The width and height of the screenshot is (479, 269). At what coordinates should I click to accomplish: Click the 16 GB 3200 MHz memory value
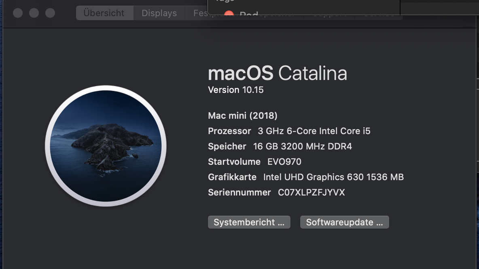[x=302, y=146]
